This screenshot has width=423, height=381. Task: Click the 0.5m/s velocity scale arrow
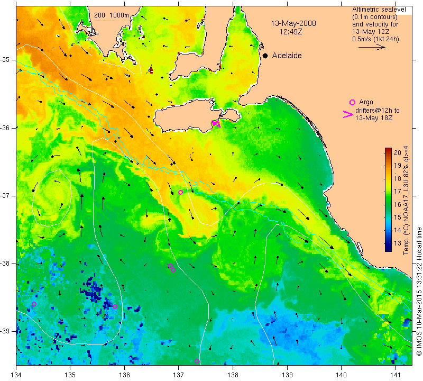[x=372, y=47]
